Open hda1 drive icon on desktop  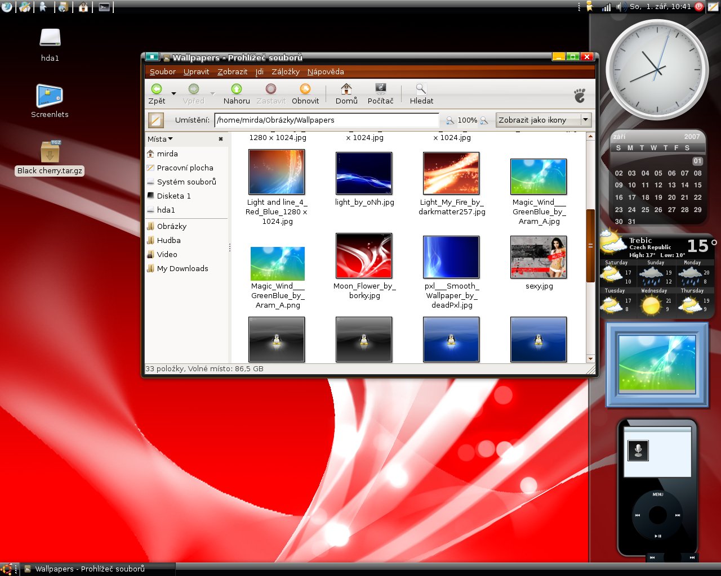(x=50, y=38)
